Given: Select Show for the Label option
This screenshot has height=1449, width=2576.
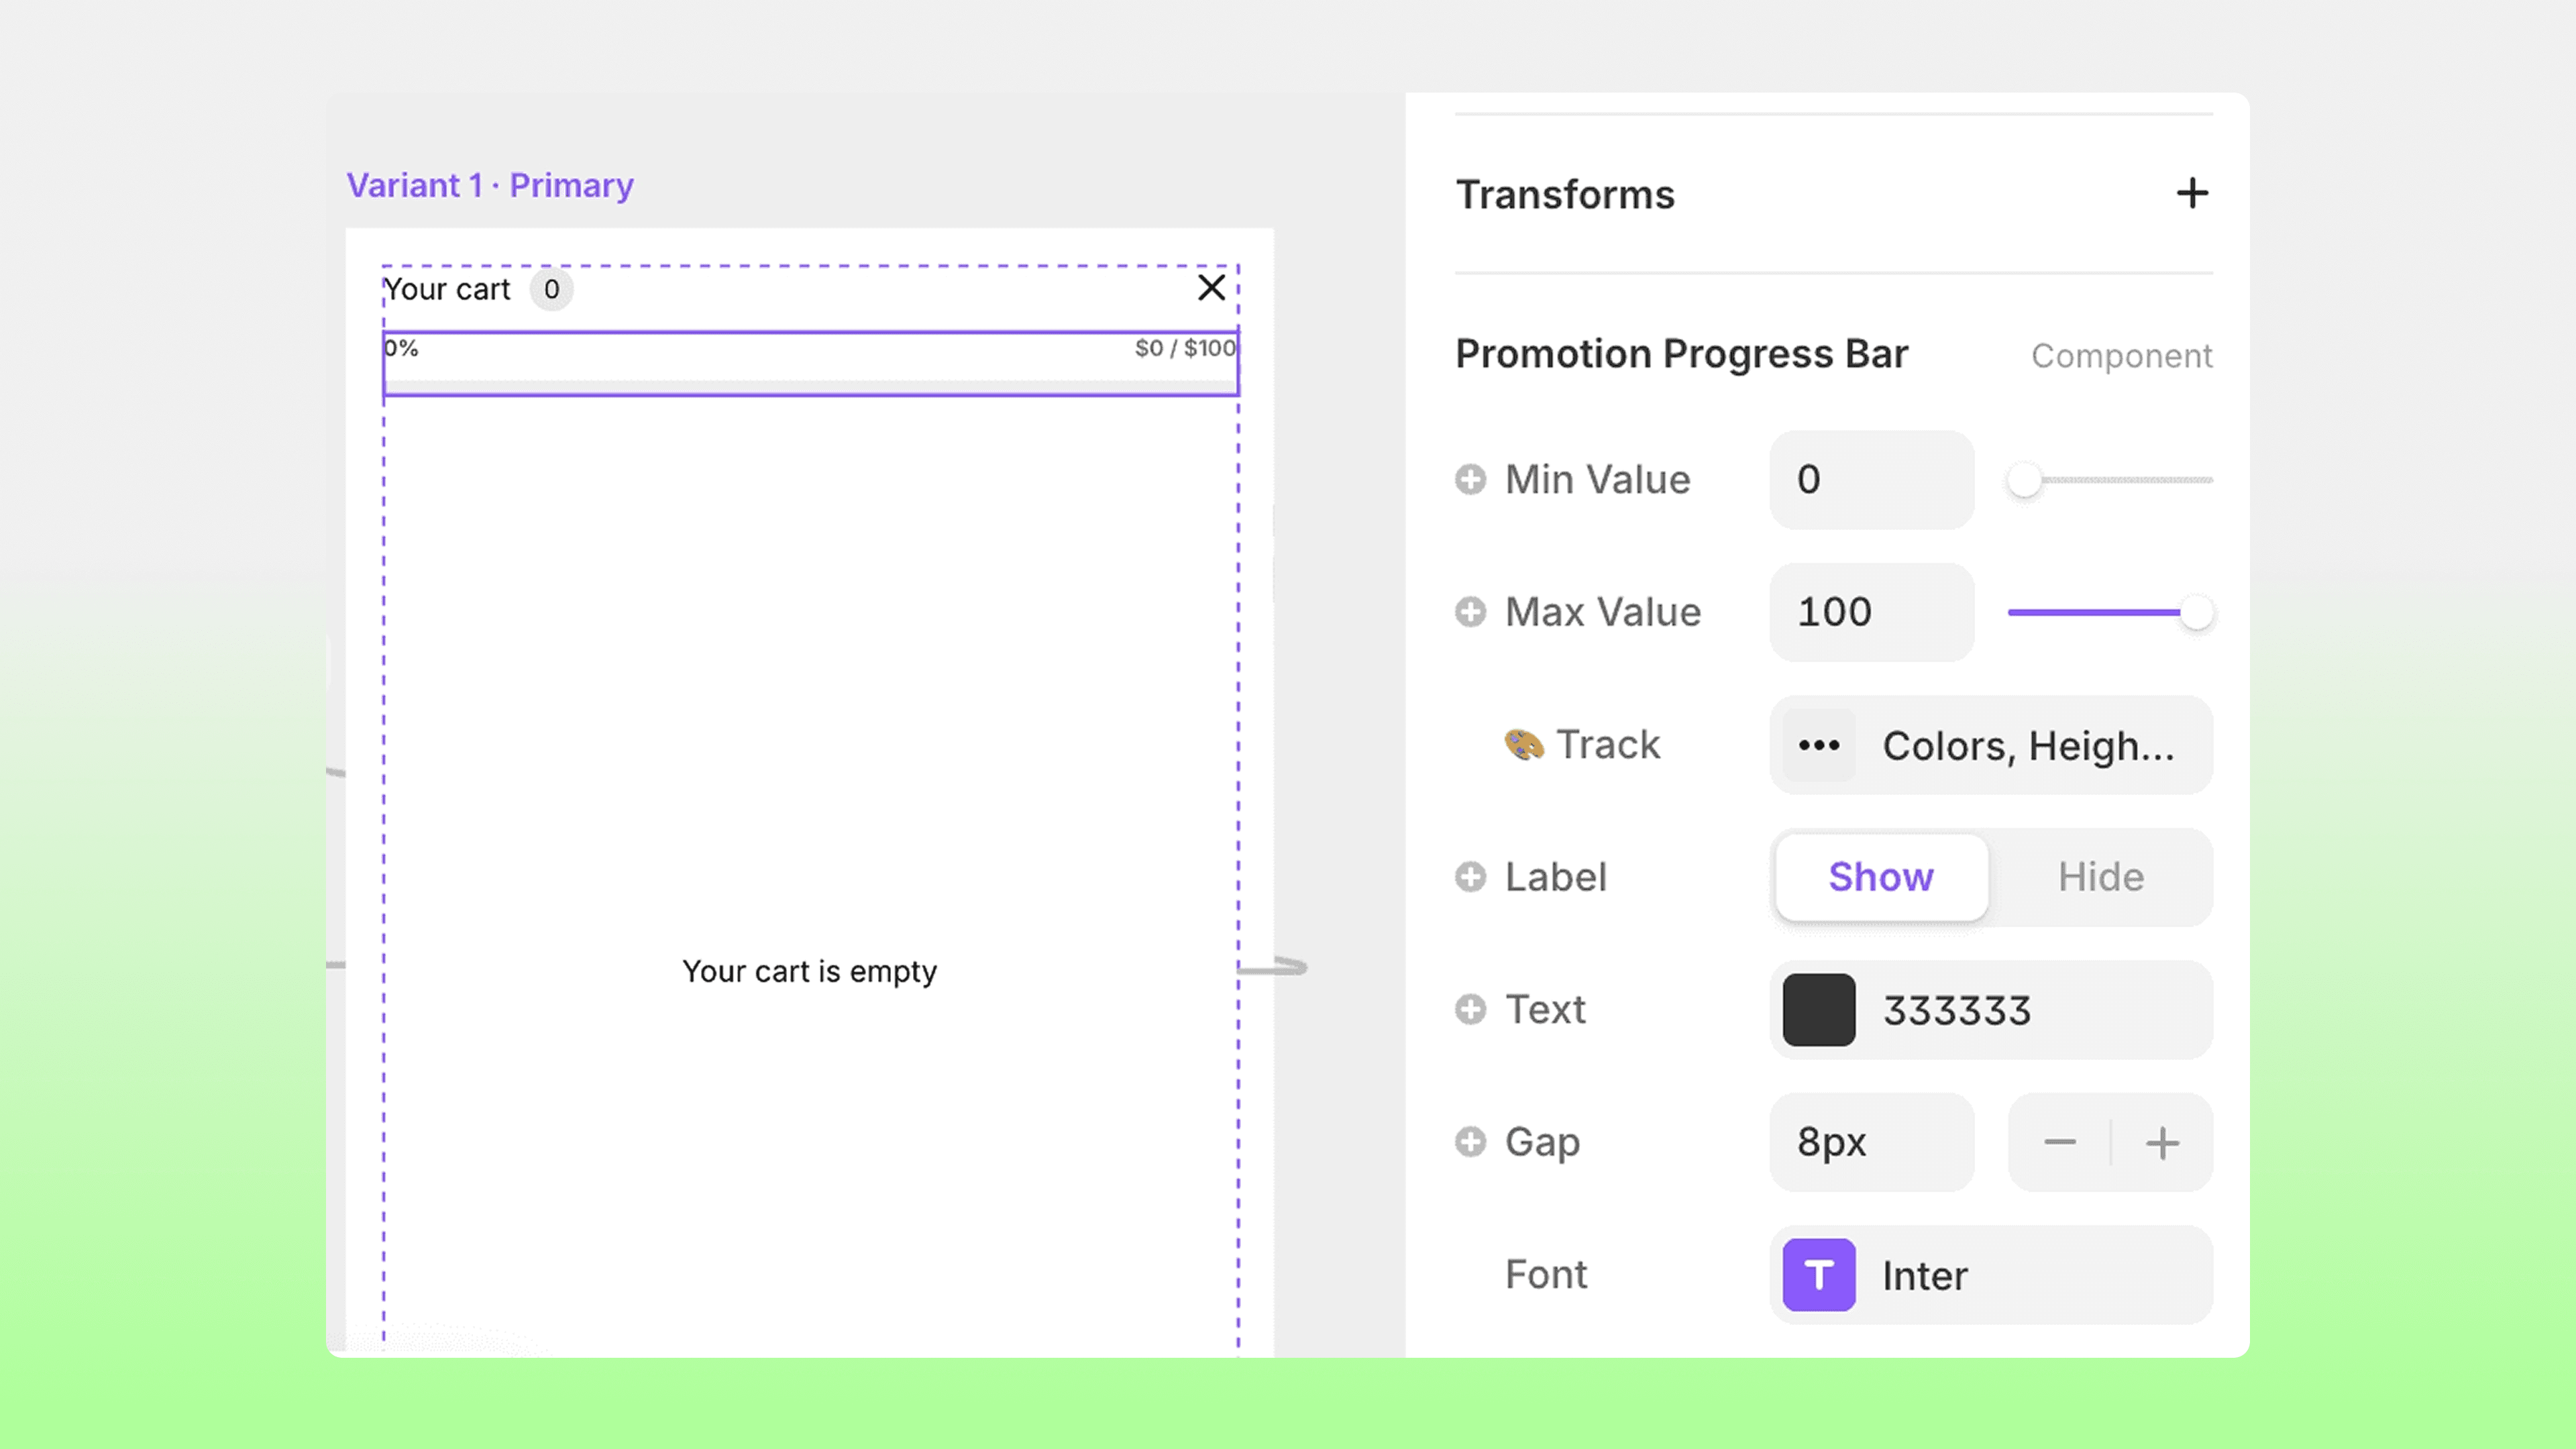Looking at the screenshot, I should 1880,877.
